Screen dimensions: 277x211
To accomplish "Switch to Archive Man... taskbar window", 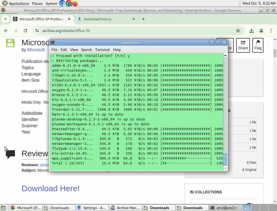I will click(x=126, y=208).
